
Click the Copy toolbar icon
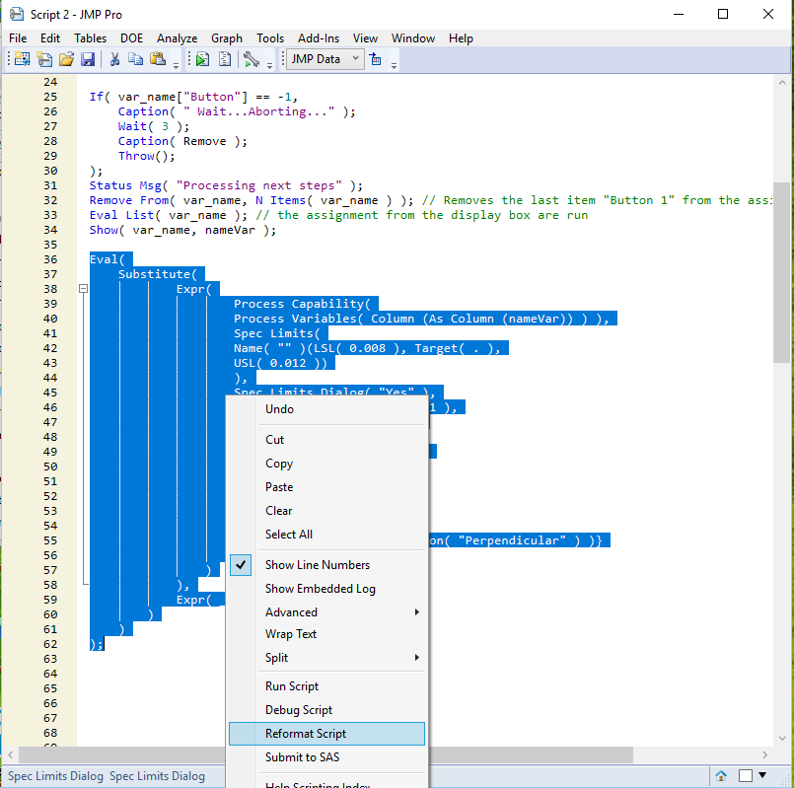click(x=135, y=59)
